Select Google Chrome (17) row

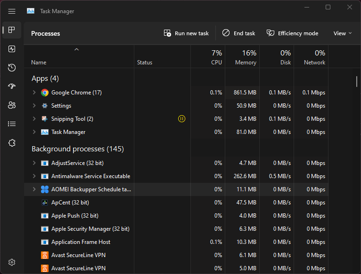176,93
